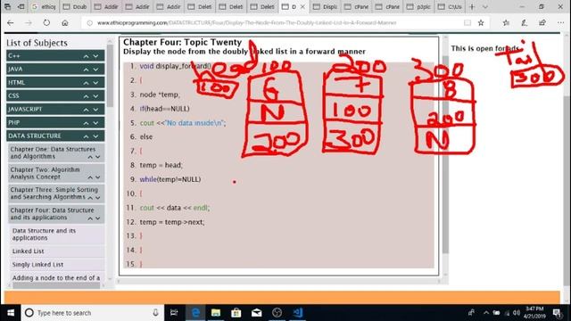Switch to the p3plc tab
571x321 pixels.
(x=419, y=6)
